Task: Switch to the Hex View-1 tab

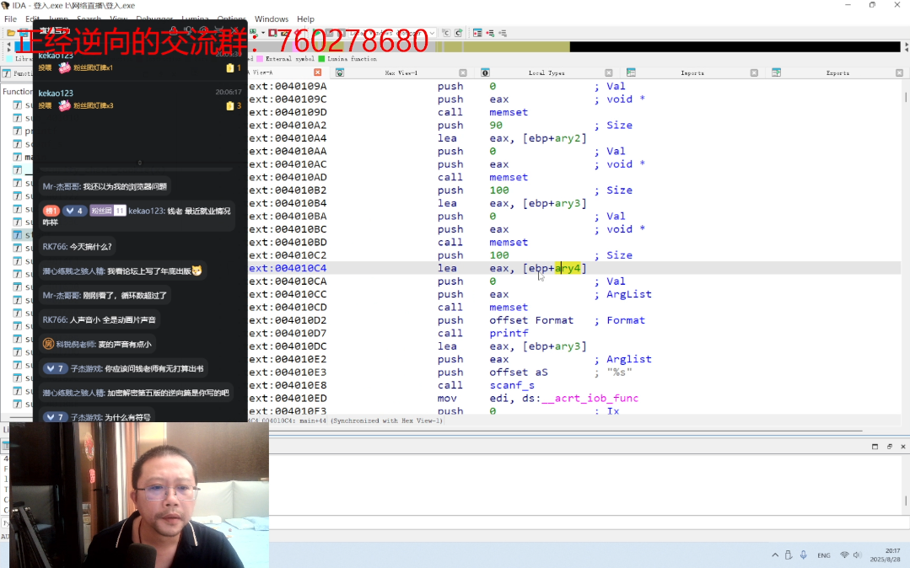Action: click(x=401, y=73)
